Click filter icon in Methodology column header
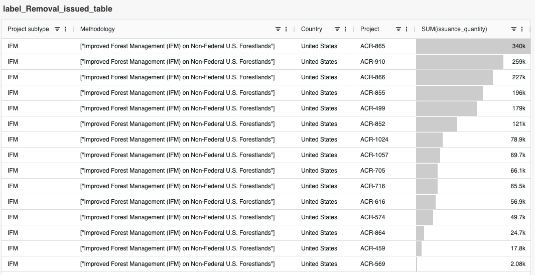535x275 pixels. pyautogui.click(x=278, y=29)
